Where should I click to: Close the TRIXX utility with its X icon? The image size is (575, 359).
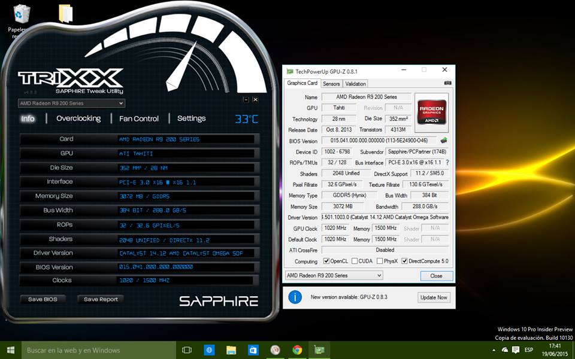(256, 100)
